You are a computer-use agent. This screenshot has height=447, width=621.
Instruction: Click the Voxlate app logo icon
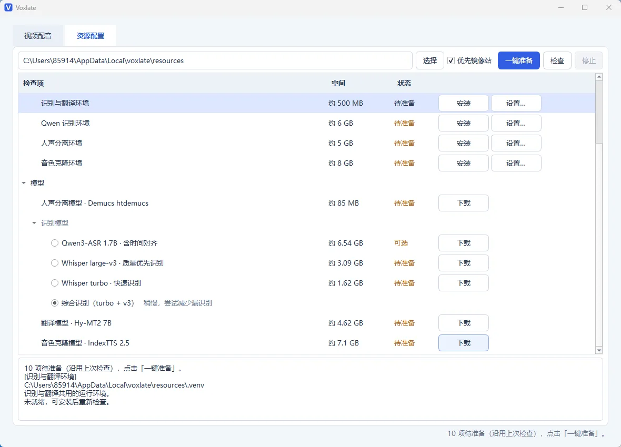8,7
